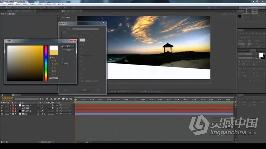The height and width of the screenshot is (149, 266).
Task: Close the color picker dialog
Action: coord(73,41)
